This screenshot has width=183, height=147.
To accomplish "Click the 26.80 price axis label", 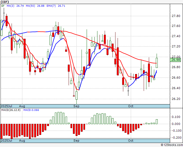I will coord(176,67).
